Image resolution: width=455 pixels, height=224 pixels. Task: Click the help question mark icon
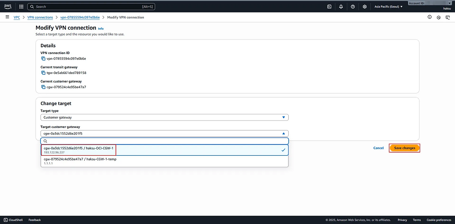tap(353, 6)
